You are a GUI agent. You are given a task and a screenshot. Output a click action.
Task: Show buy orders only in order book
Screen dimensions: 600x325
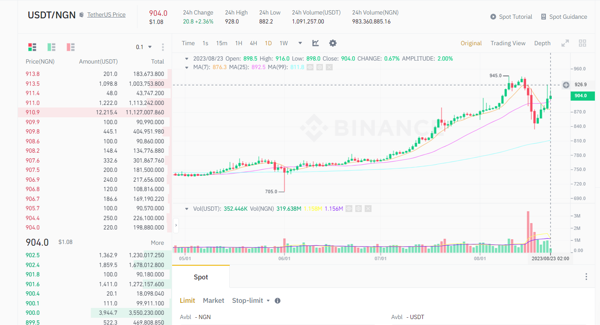click(x=52, y=47)
